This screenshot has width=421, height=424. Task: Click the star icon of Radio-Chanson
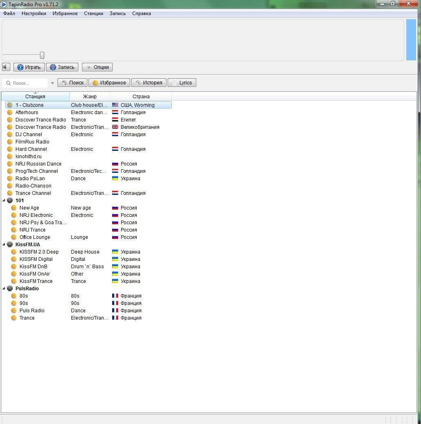pos(10,186)
